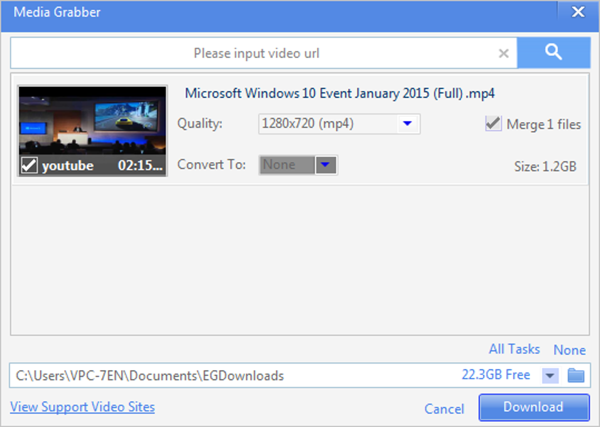Image resolution: width=600 pixels, height=427 pixels.
Task: Select All Tasks
Action: [514, 349]
